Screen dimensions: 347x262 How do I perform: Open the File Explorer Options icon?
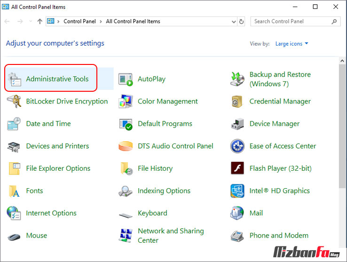[x=15, y=168]
